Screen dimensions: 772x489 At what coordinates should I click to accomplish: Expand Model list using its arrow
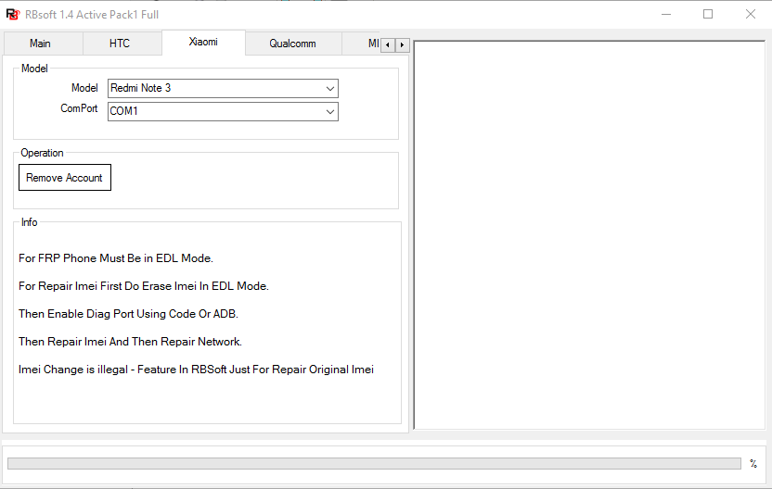[x=330, y=88]
